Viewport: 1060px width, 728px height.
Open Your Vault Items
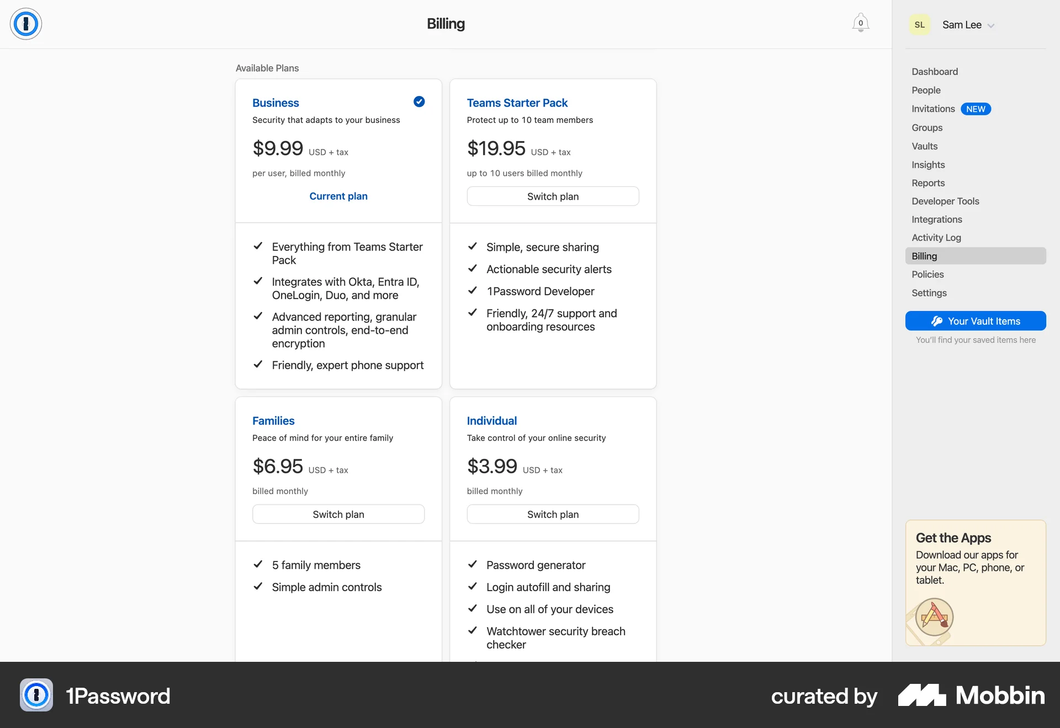tap(976, 320)
